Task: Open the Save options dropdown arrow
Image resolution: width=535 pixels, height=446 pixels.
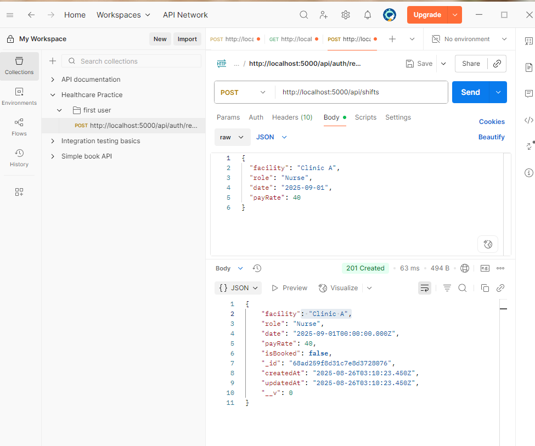Action: click(443, 64)
